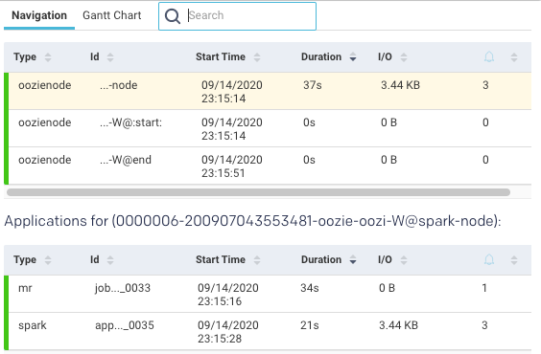Click Type header in top table
The width and height of the screenshot is (541, 354).
point(25,57)
